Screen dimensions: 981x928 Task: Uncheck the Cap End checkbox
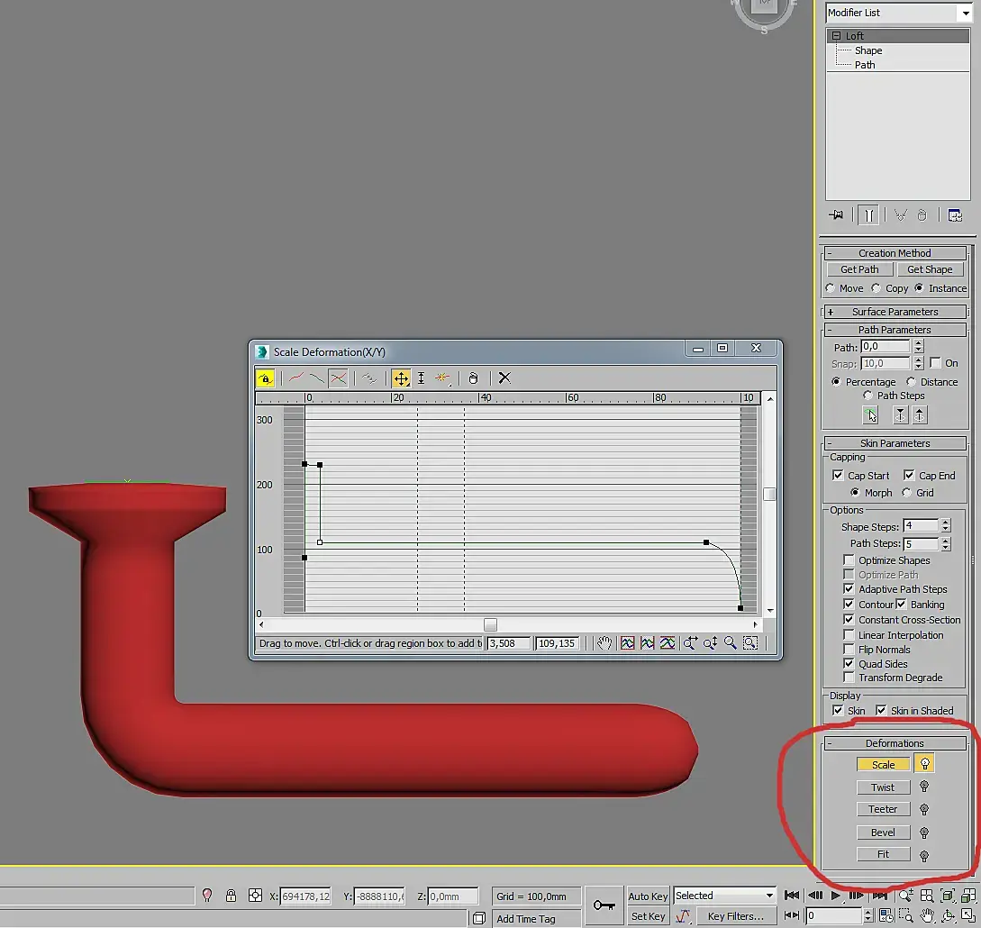pos(909,476)
